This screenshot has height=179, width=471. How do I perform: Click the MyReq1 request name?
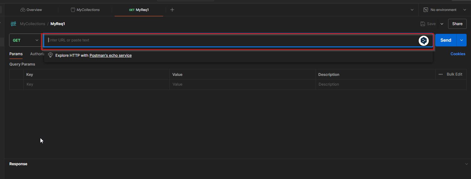58,24
